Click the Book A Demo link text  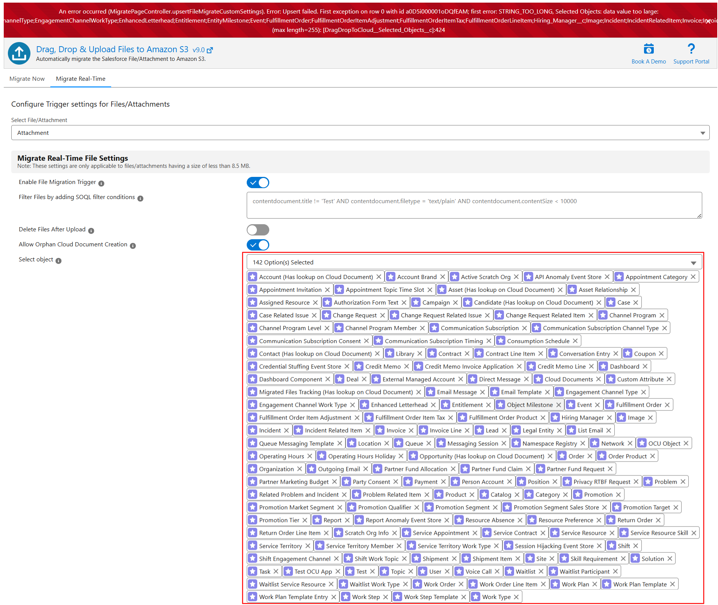tap(649, 62)
